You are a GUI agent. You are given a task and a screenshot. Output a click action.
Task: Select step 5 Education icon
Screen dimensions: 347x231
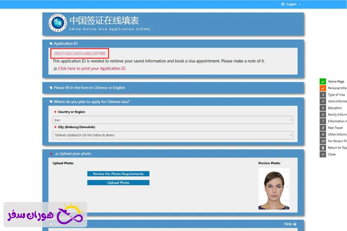click(x=323, y=108)
